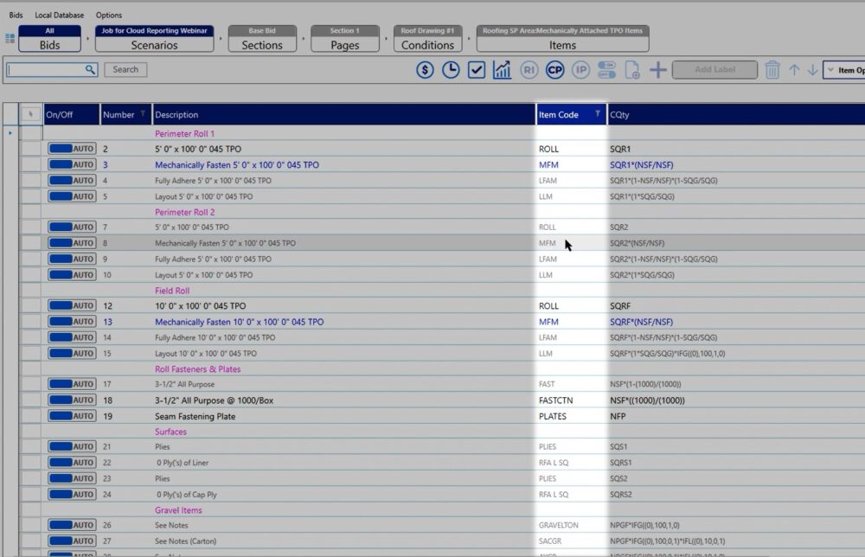865x557 pixels.
Task: Toggle AUTO switch for item number 2
Action: [x=72, y=149]
